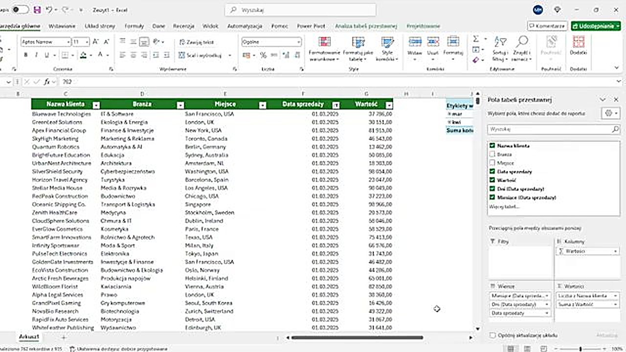This screenshot has height=352, width=626.
Task: Open the Nazwa klienta column filter dropdown
Action: 96,105
